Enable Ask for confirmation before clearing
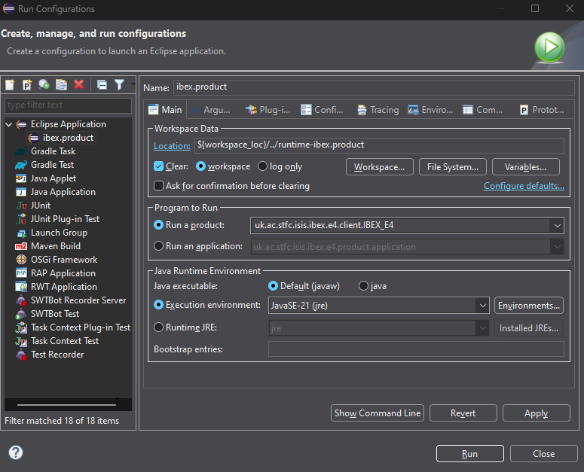The height and width of the screenshot is (472, 584). [159, 186]
